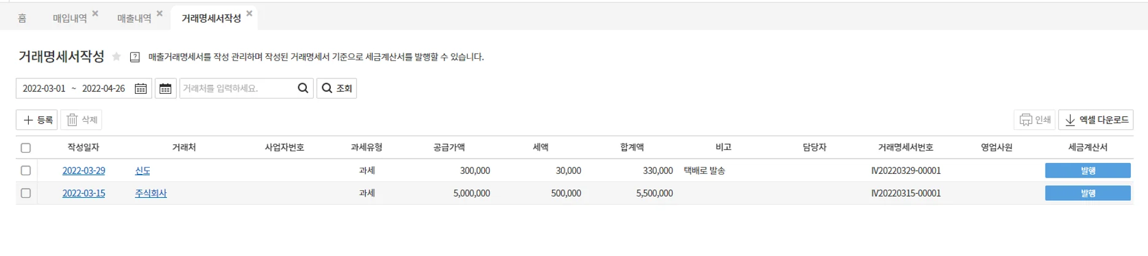Viewport: 1148px width, 256px height.
Task: Toggle the select-all checkbox in table header
Action: (x=26, y=148)
